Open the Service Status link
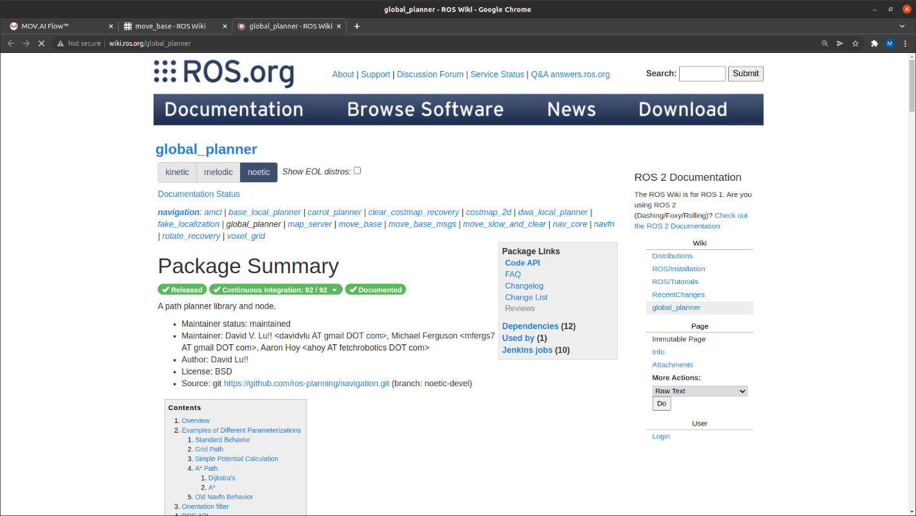916x516 pixels. tap(497, 74)
